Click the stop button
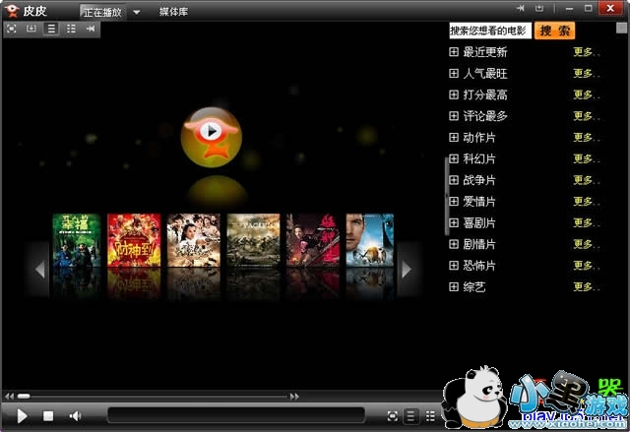Screen dimensions: 630x432 48,416
